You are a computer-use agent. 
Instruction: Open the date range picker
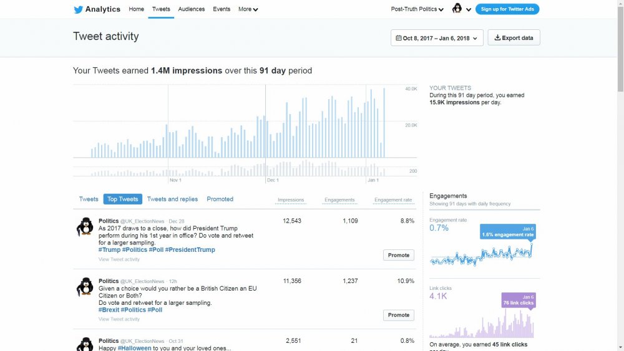point(437,38)
